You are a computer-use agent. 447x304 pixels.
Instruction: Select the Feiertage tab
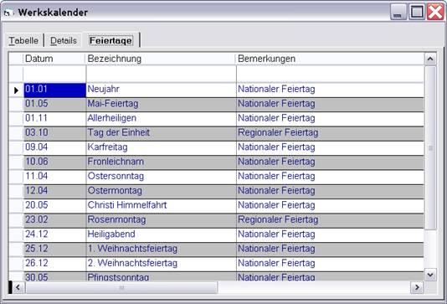coord(110,40)
